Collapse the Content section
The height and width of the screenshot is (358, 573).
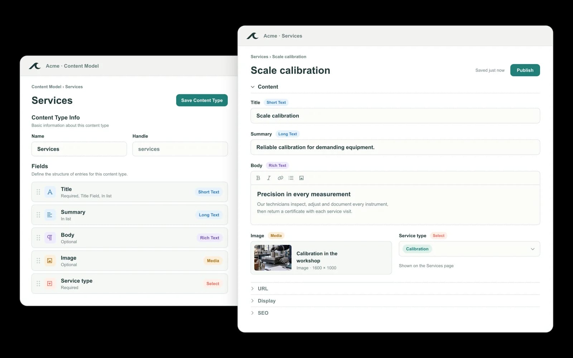pos(253,87)
